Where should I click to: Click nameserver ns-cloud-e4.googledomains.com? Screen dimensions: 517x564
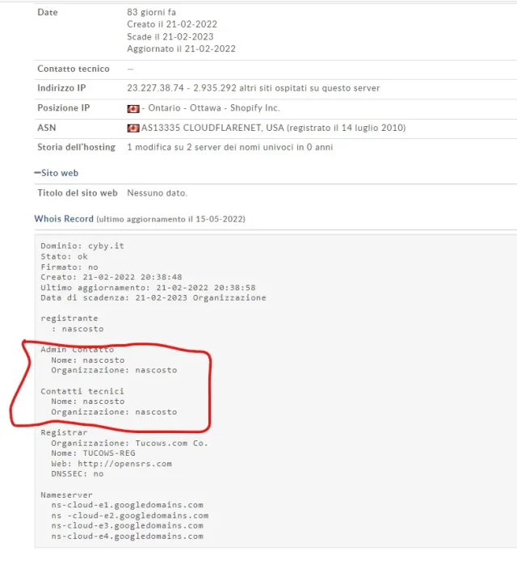click(127, 536)
